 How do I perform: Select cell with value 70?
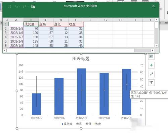click(31, 28)
